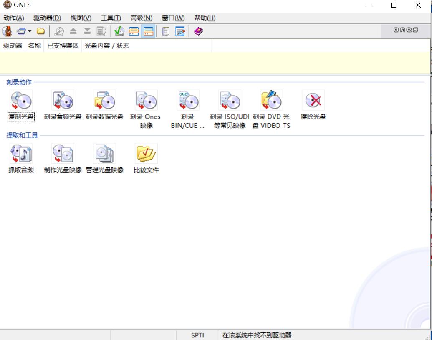This screenshot has width=432, height=340.
Task: Select the 刻录 Ones 映像 action
Action: [146, 109]
